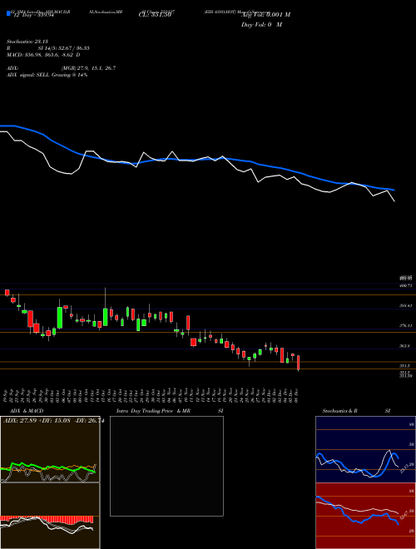Click the 'SI 14/3: 32.67 / 36.33' value

(x=64, y=48)
